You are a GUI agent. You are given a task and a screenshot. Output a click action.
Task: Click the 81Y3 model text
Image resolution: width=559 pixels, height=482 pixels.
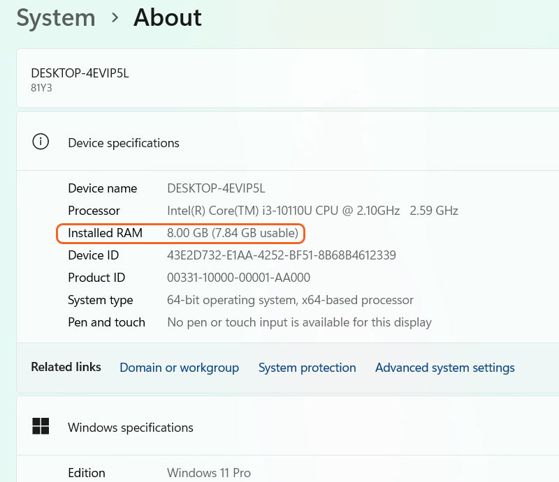41,88
